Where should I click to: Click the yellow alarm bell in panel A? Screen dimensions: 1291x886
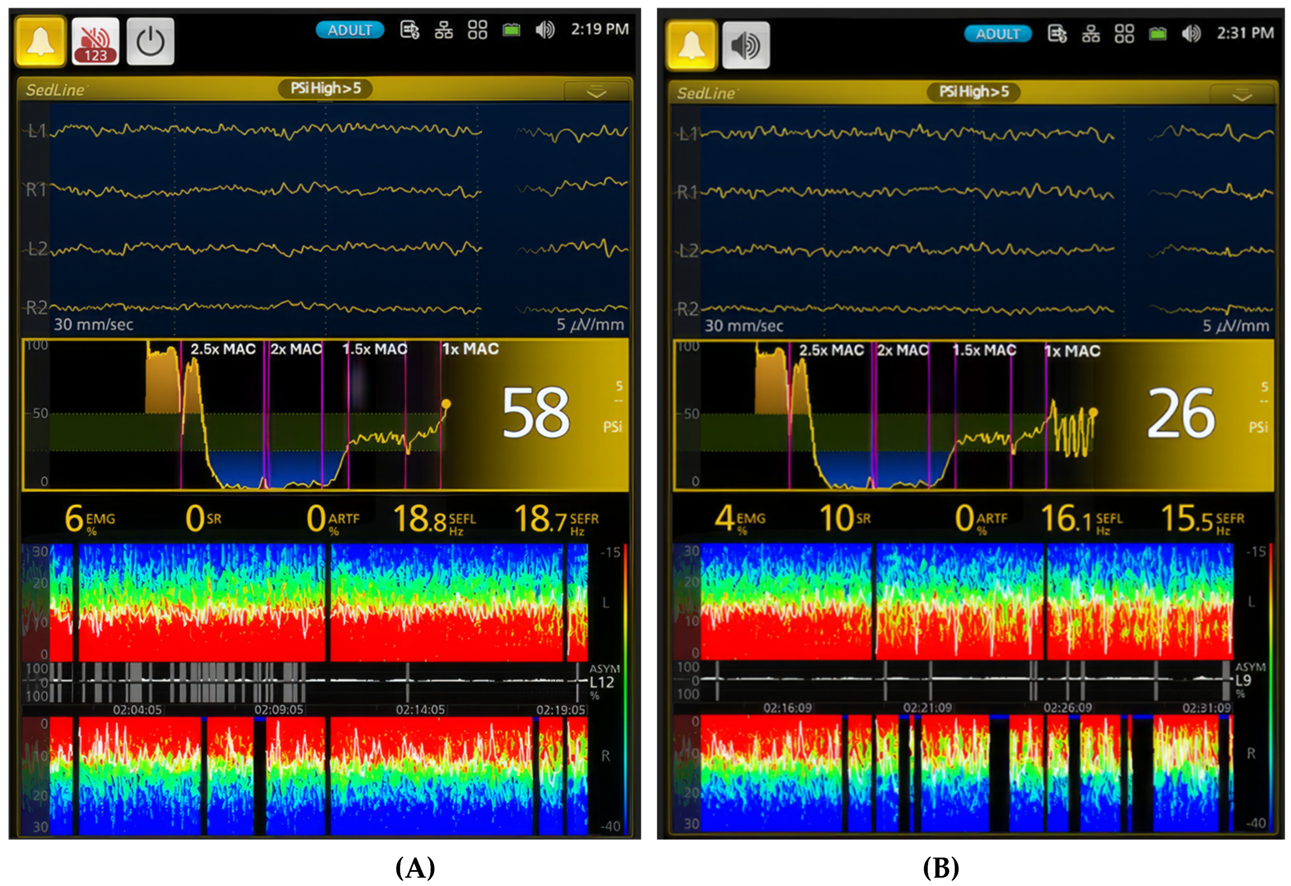coord(40,42)
